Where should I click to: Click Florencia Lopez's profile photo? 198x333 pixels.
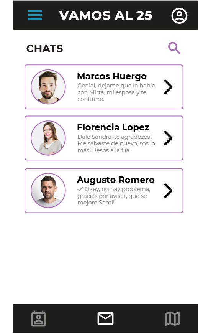coord(48,138)
